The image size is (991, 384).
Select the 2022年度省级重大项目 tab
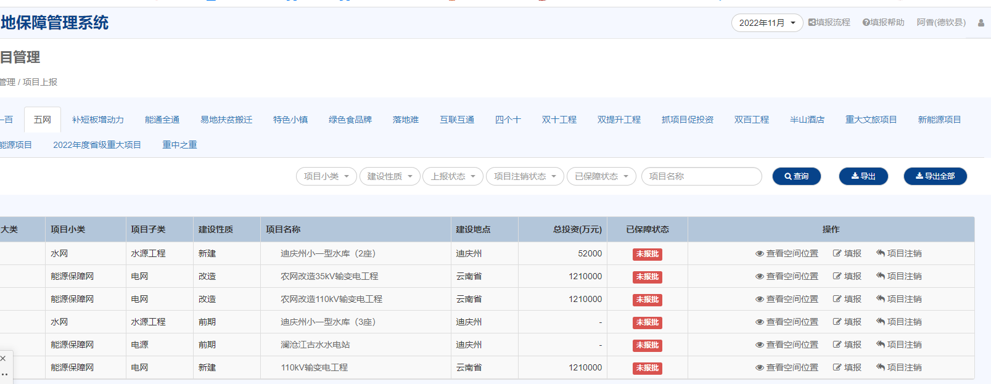point(97,145)
